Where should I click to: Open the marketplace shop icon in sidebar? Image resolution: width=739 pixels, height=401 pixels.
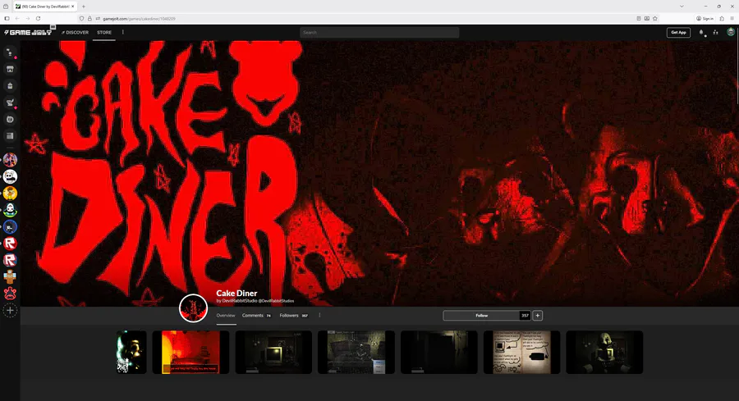tap(10, 69)
